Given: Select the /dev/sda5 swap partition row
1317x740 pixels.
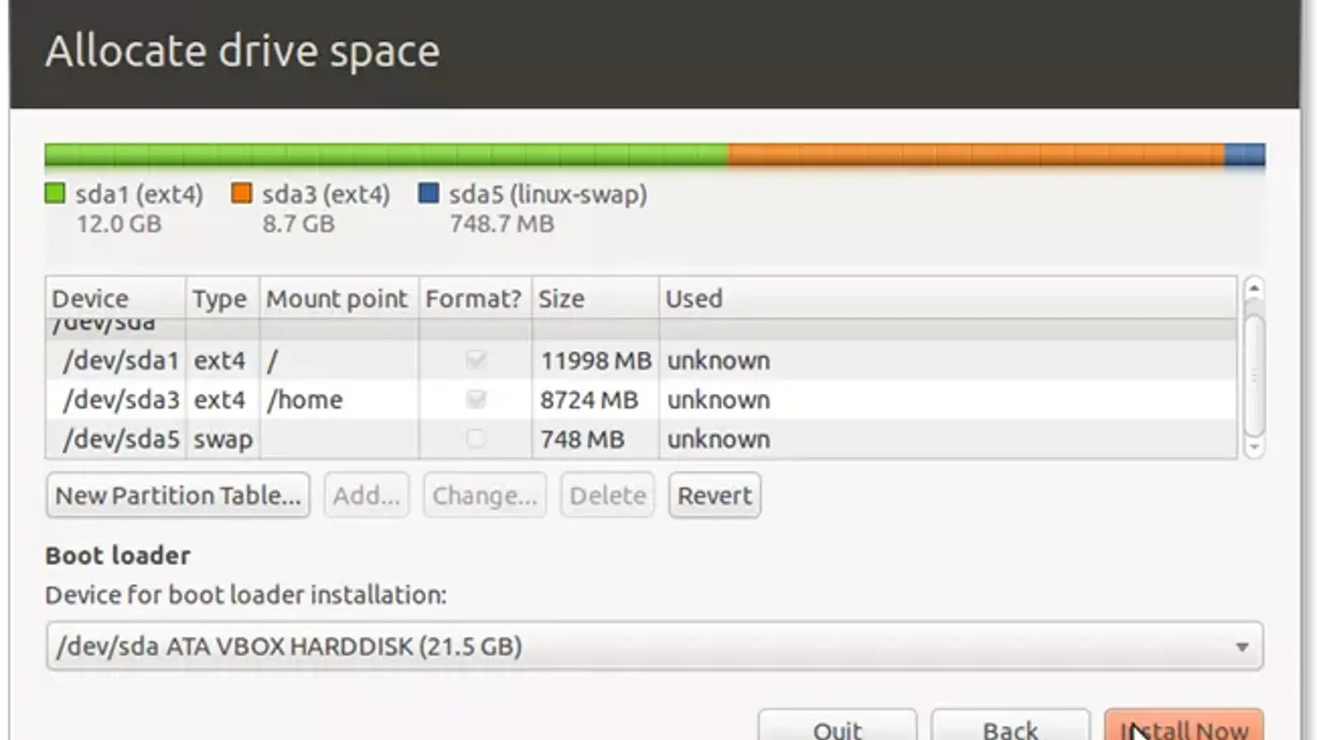Looking at the screenshot, I should coord(121,439).
